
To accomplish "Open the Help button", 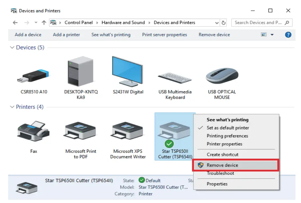I will pos(288,35).
